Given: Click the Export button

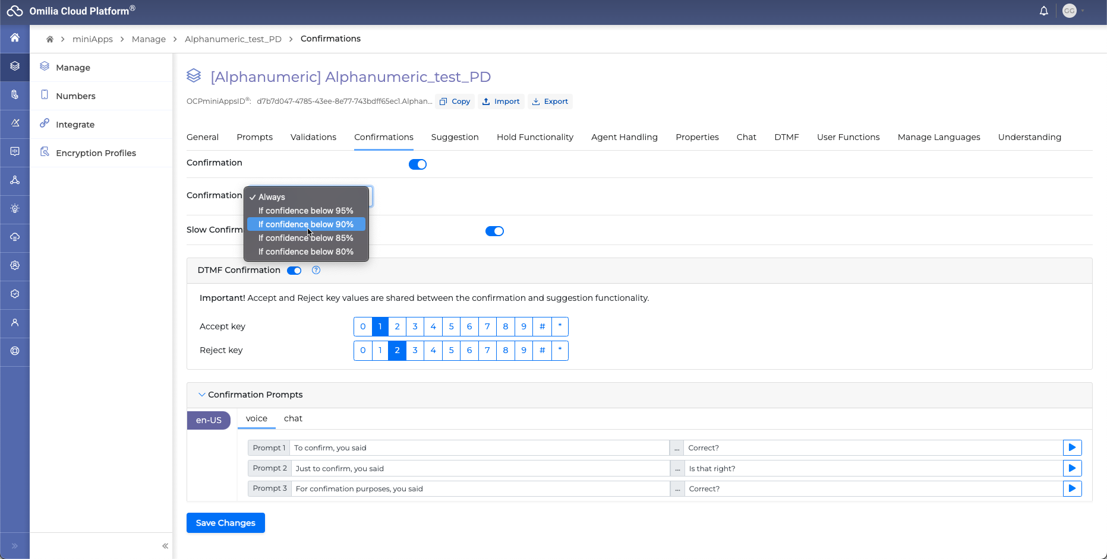Looking at the screenshot, I should [x=550, y=101].
